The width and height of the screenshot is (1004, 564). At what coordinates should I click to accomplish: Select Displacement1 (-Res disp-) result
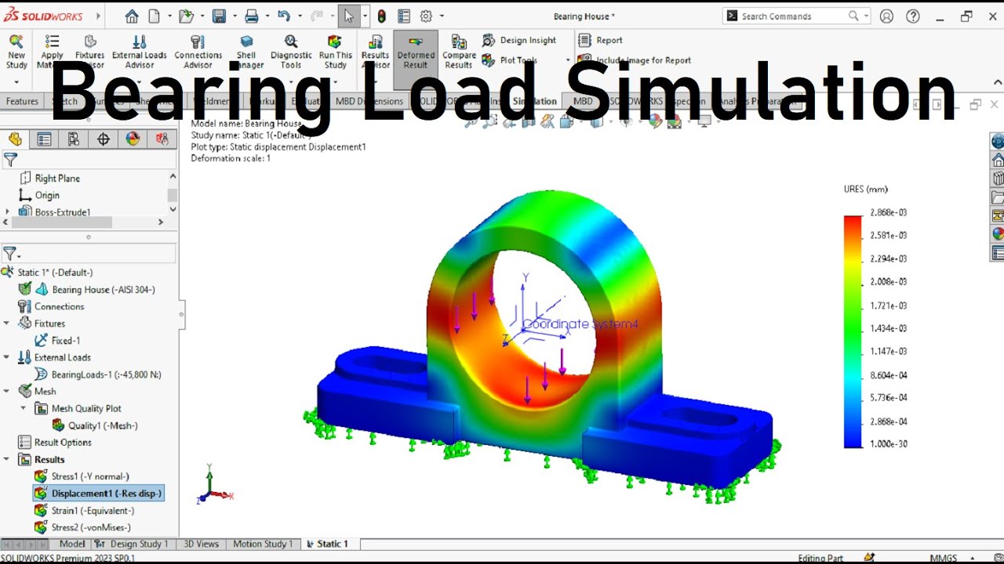(x=98, y=493)
